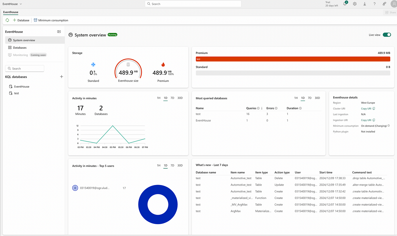Set Activity in minutes range to 1D
This screenshot has height=236, width=397.
(166, 98)
